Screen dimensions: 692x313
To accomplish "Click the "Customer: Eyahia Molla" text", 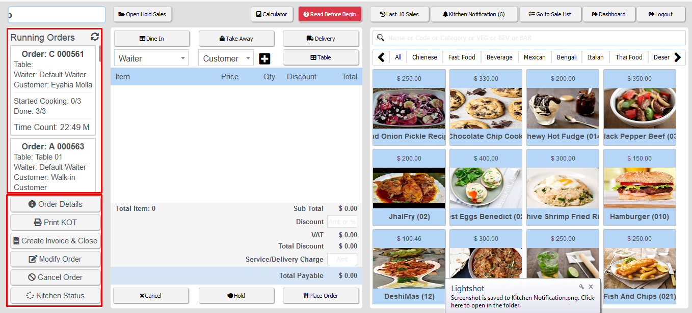I will click(x=53, y=85).
